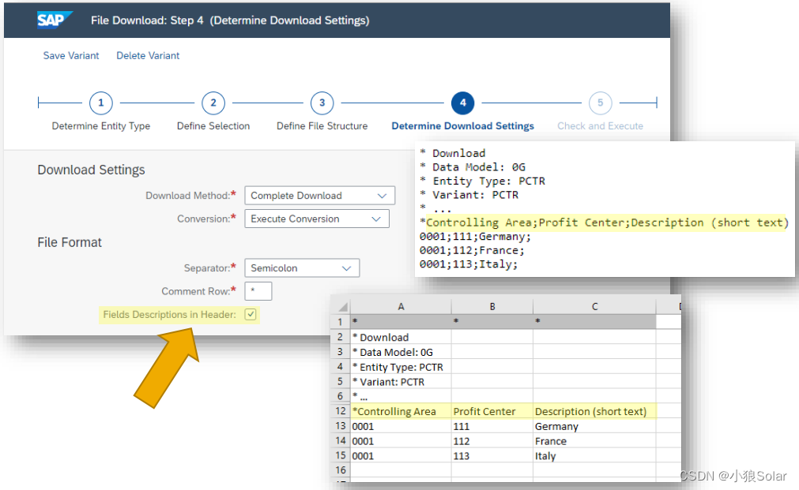Click cell '112' in spreadsheet
Viewport: 799px width, 490px height.
[492, 440]
